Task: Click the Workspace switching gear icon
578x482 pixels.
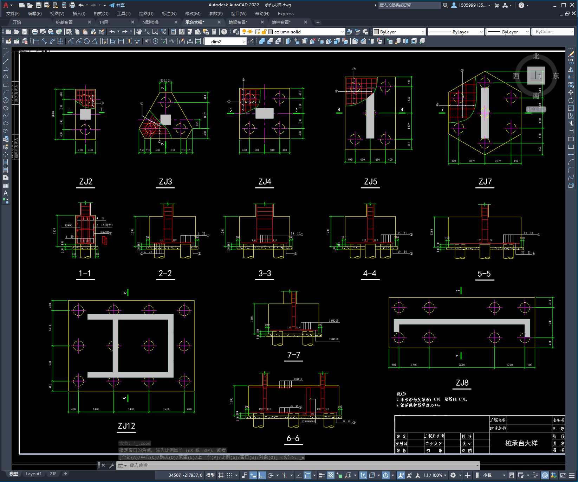Action: click(453, 475)
